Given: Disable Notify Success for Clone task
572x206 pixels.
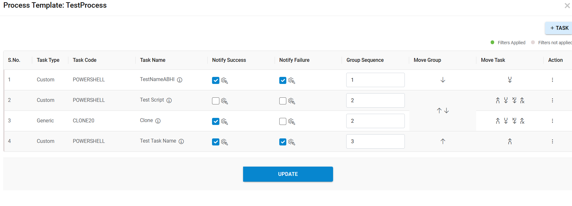Looking at the screenshot, I should point(216,121).
